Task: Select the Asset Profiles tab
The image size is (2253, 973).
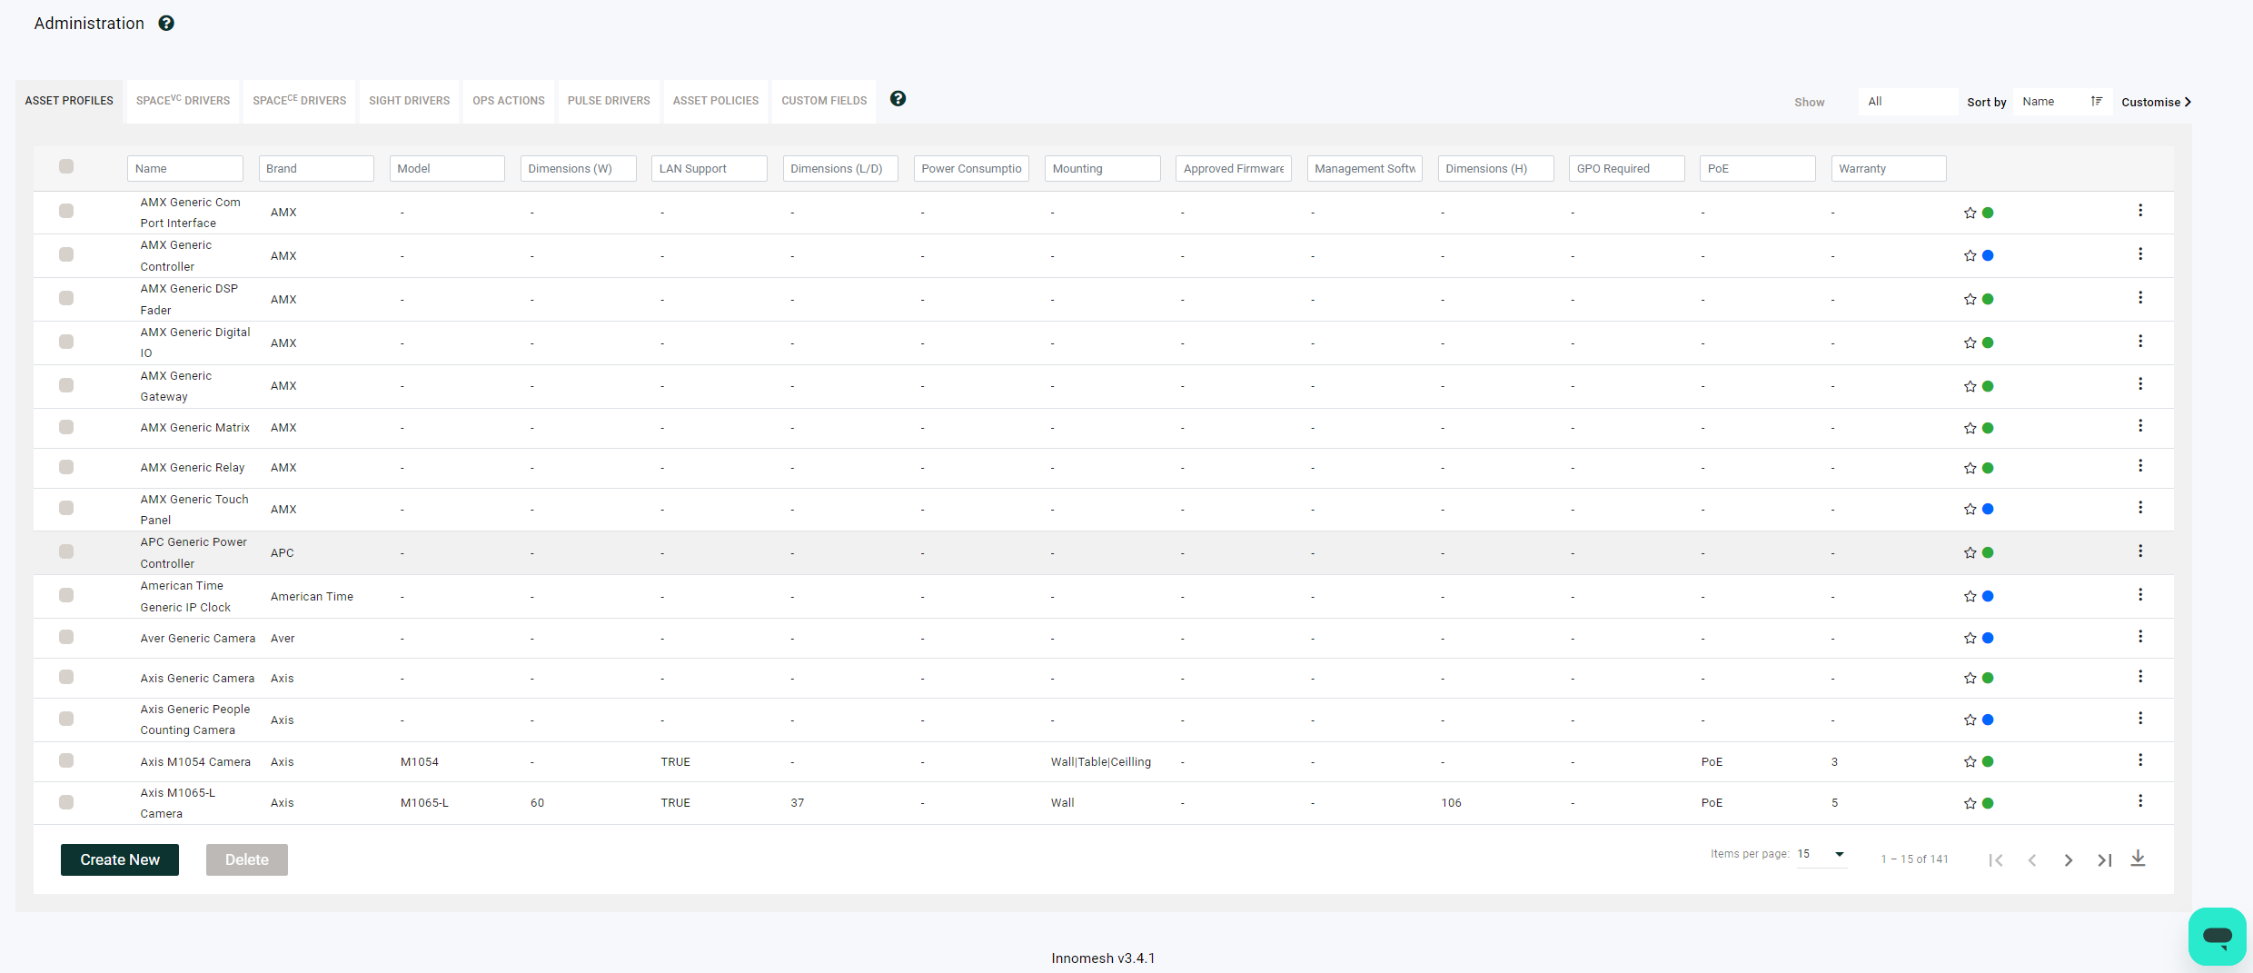Action: tap(69, 101)
